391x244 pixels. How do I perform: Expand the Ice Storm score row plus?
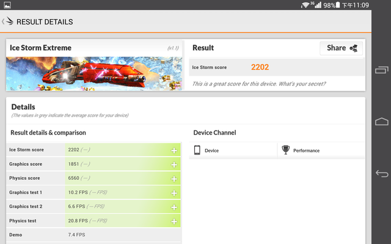(174, 151)
